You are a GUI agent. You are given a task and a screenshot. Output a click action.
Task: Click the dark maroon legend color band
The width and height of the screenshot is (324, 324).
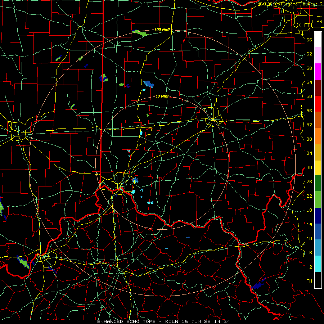(x=318, y=88)
